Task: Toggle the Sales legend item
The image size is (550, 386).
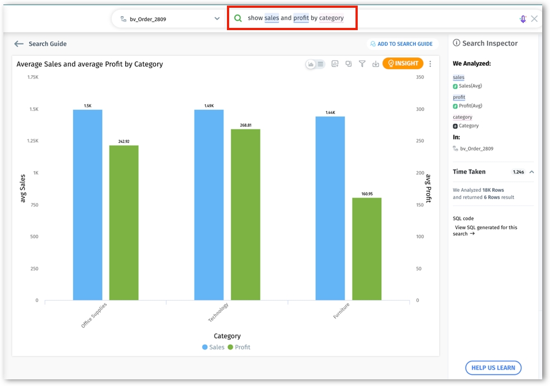Action: (213, 348)
